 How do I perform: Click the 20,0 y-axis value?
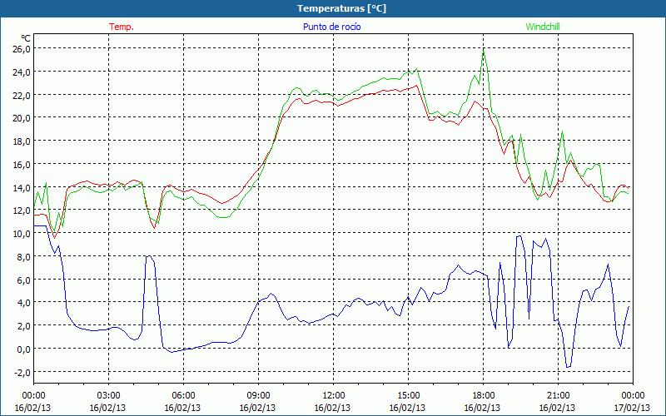22,118
